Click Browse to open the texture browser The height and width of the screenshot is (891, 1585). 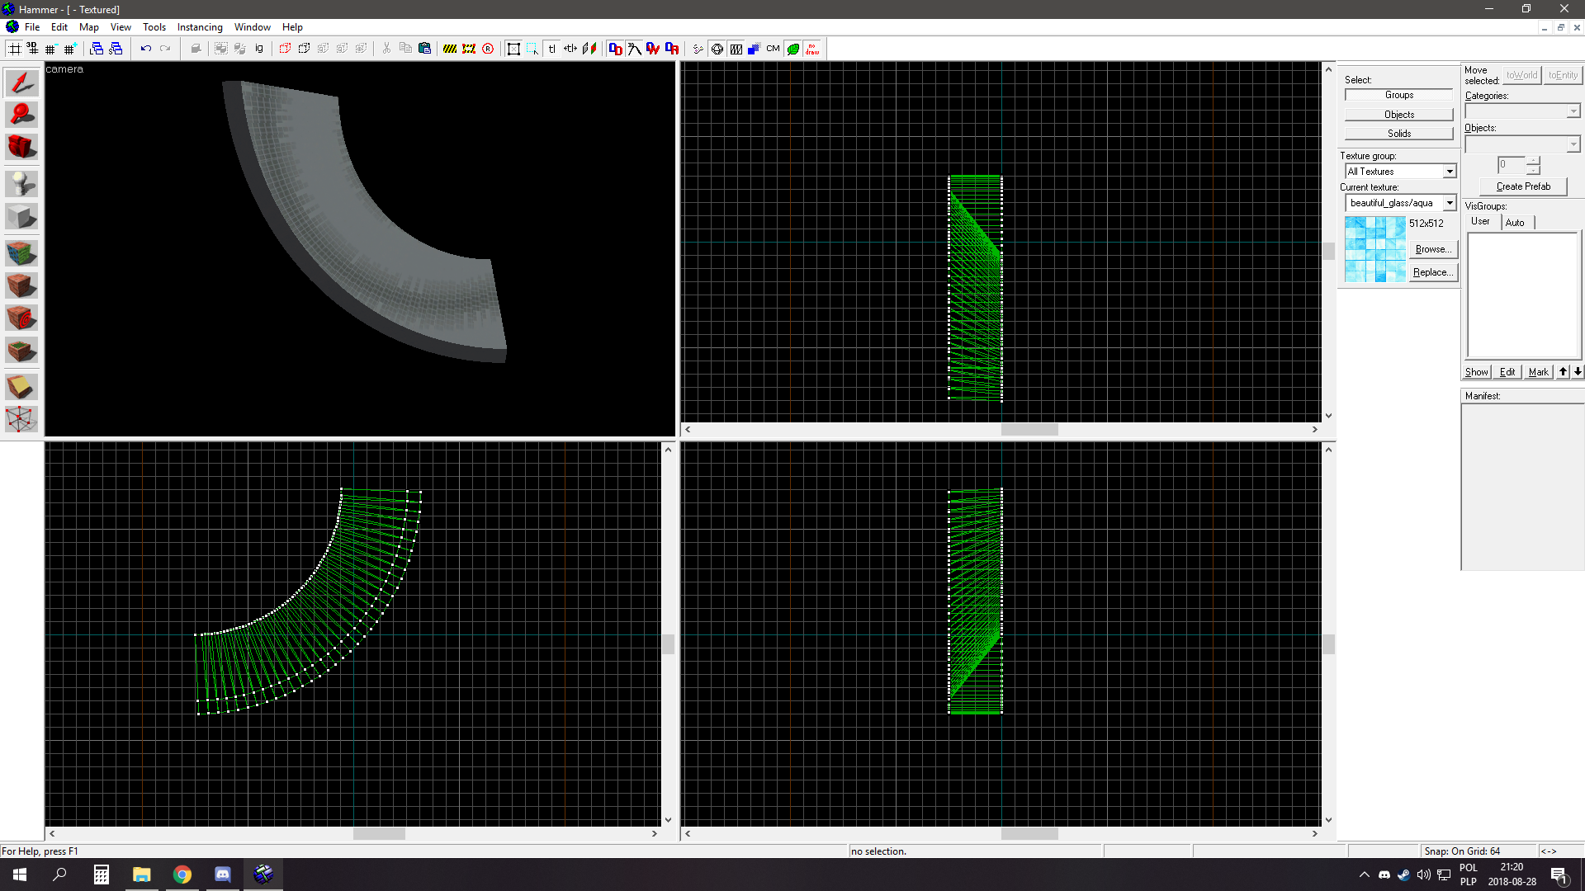(1433, 248)
